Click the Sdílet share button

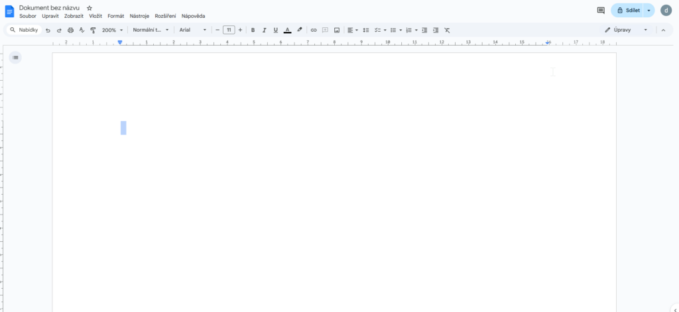coord(627,11)
